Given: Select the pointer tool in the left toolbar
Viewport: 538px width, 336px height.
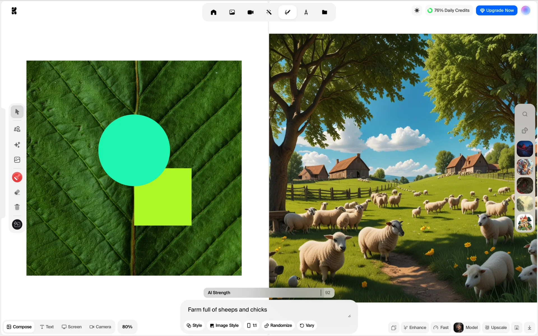Looking at the screenshot, I should [17, 112].
